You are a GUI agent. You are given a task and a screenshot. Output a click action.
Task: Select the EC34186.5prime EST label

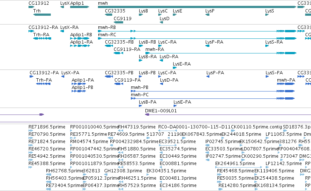(x=178, y=186)
